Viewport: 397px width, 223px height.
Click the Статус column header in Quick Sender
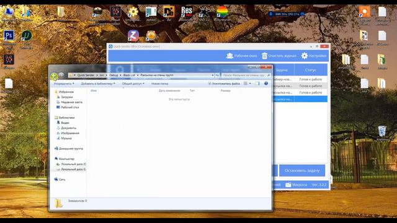311,70
